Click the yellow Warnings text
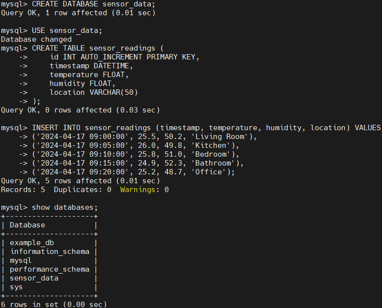The image size is (382, 308). pyautogui.click(x=137, y=190)
